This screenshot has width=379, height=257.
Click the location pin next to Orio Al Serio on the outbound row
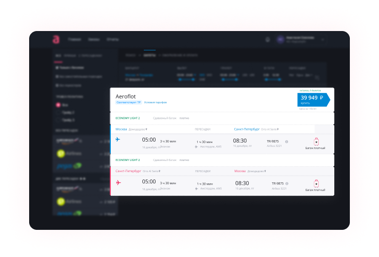(278, 129)
